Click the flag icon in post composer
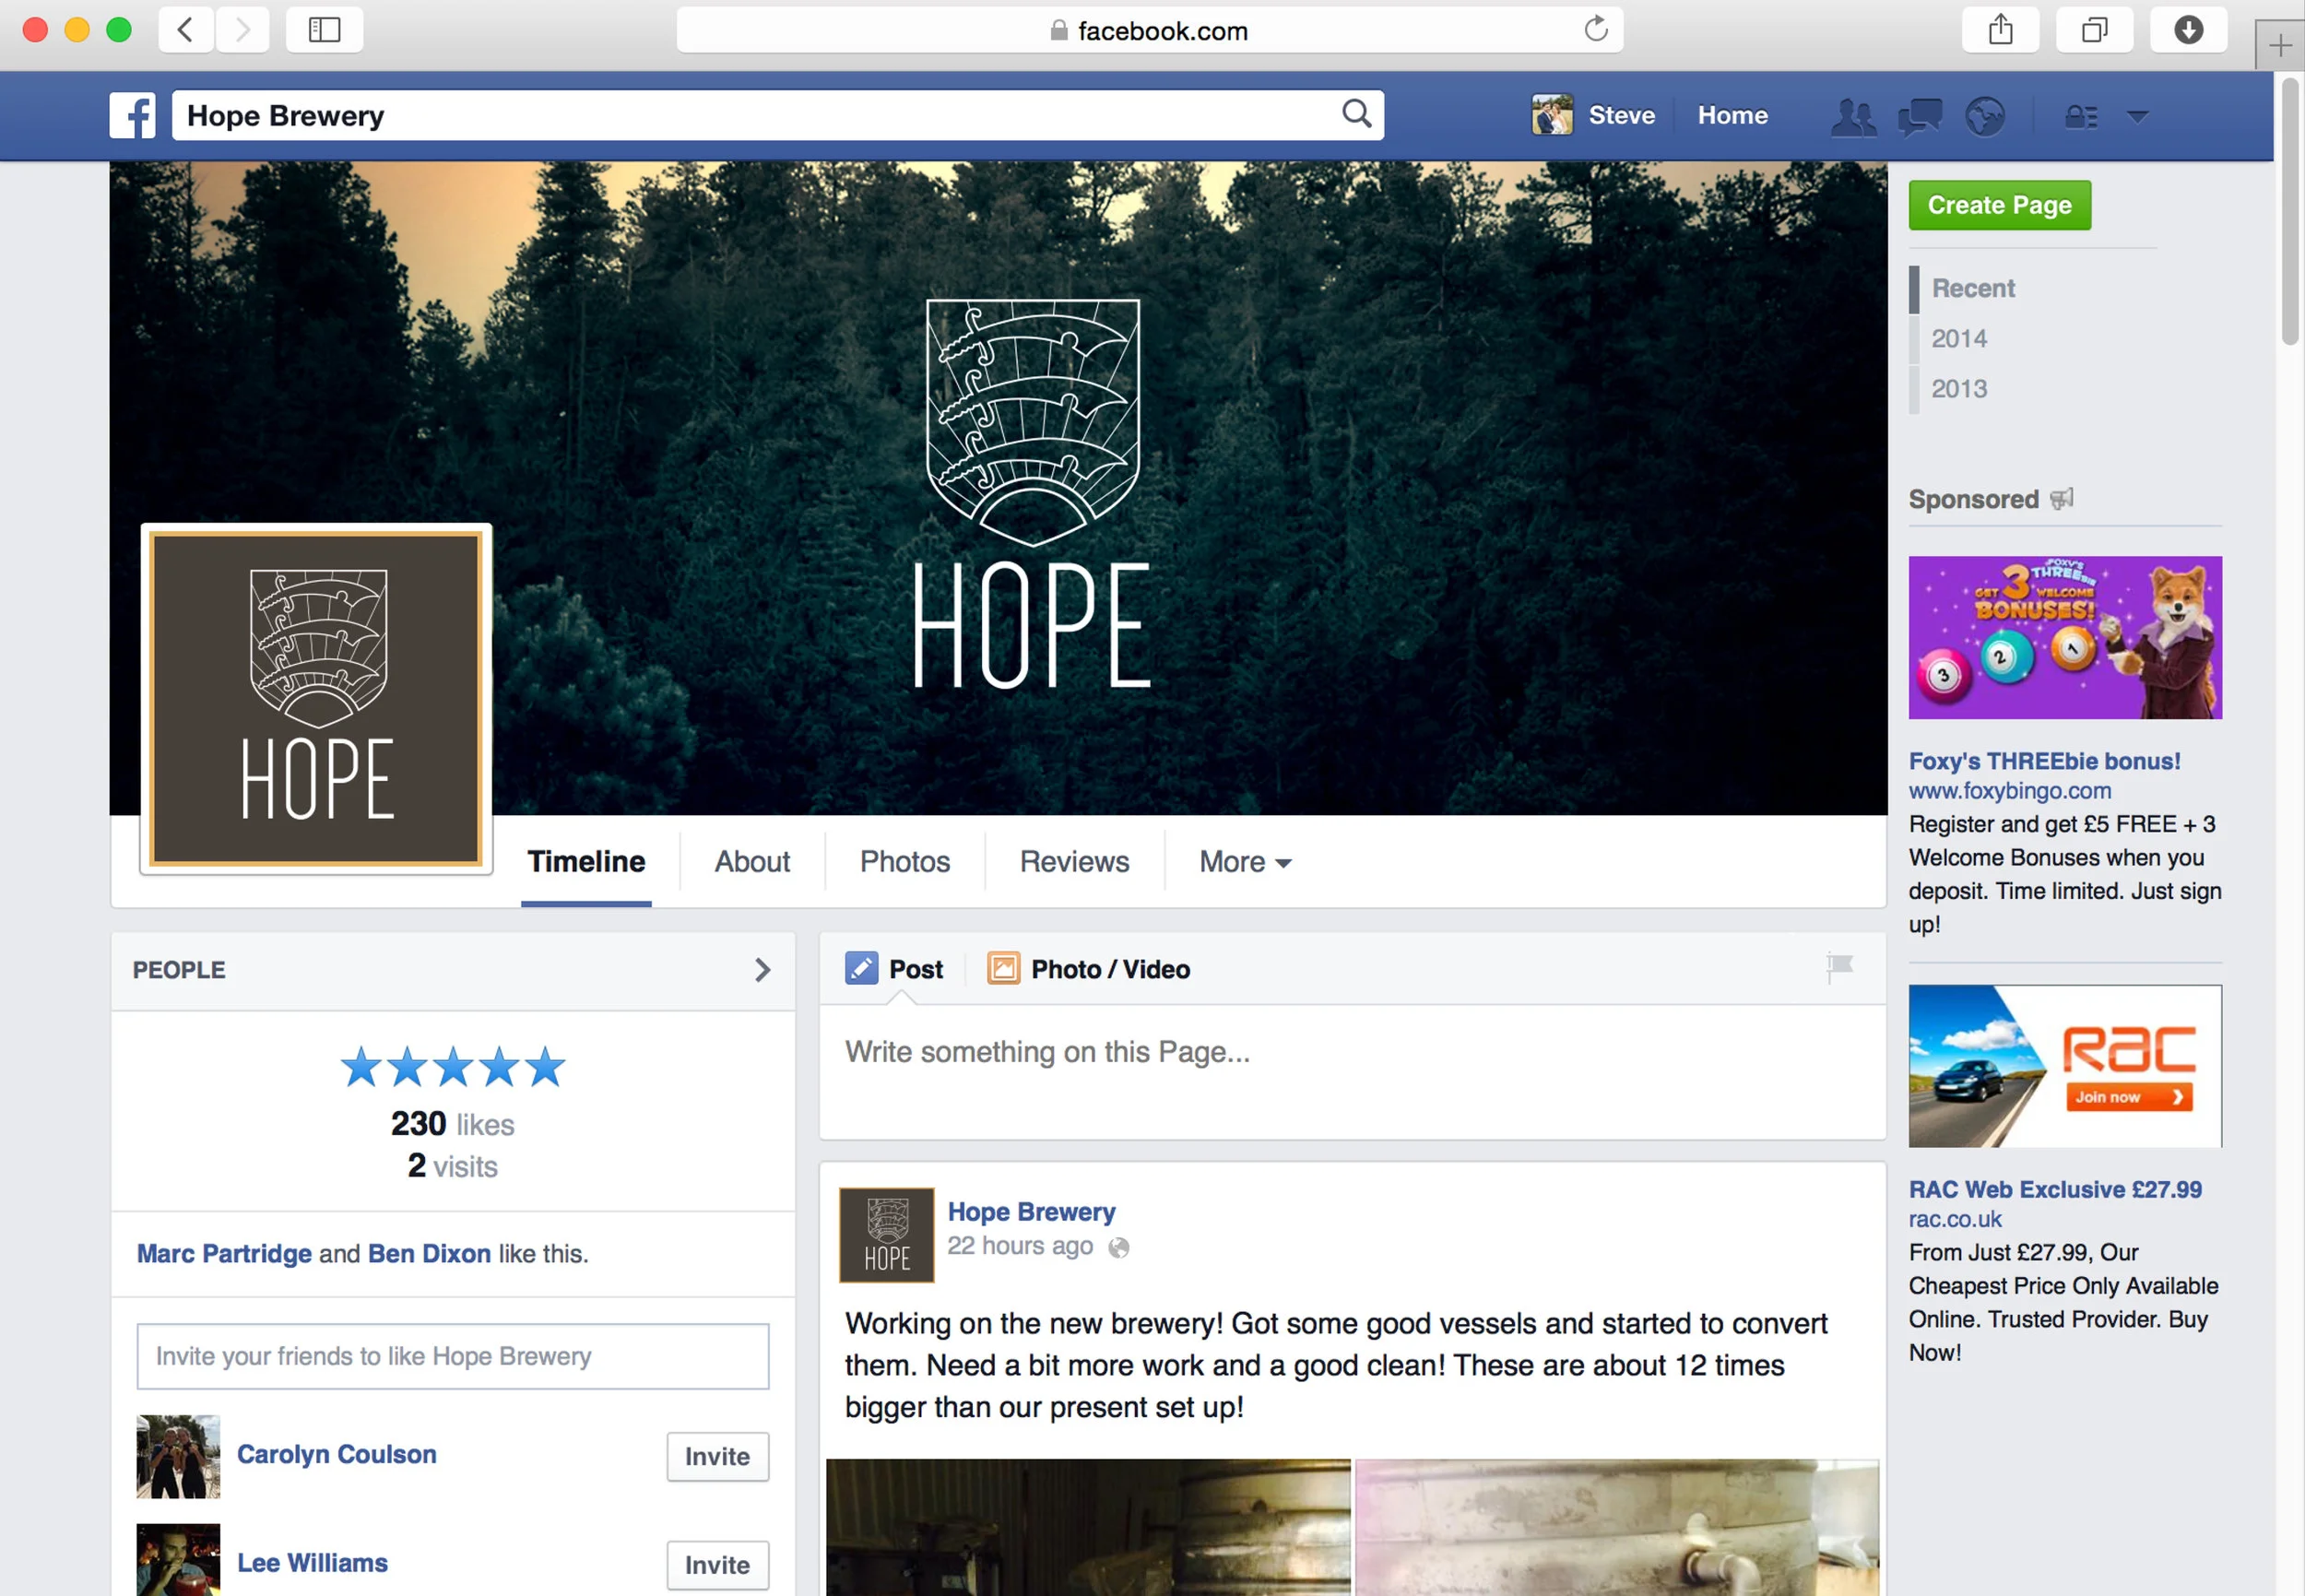 [x=1839, y=967]
